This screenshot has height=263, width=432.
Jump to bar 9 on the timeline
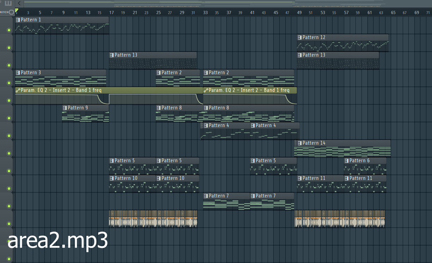(63, 13)
